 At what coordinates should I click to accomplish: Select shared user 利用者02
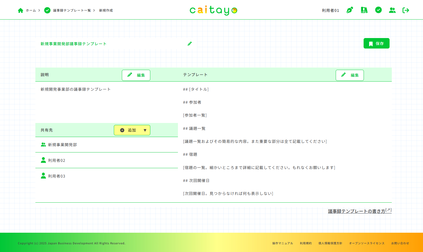click(57, 160)
